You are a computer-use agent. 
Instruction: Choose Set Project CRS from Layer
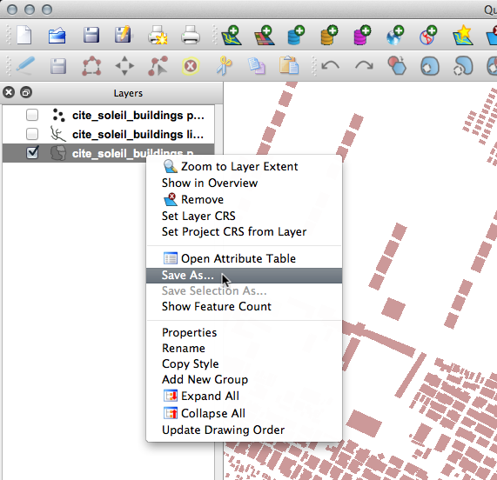point(244,232)
